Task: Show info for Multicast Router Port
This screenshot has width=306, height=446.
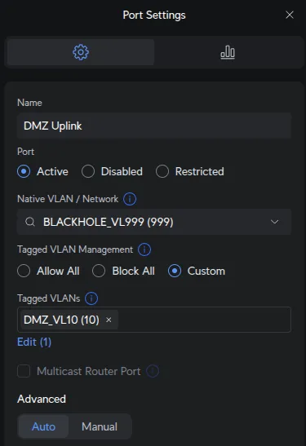Action: pos(153,371)
